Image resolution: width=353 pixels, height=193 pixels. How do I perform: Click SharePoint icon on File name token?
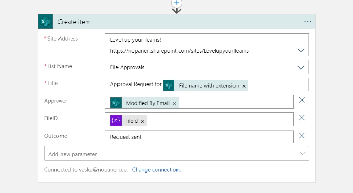click(169, 85)
